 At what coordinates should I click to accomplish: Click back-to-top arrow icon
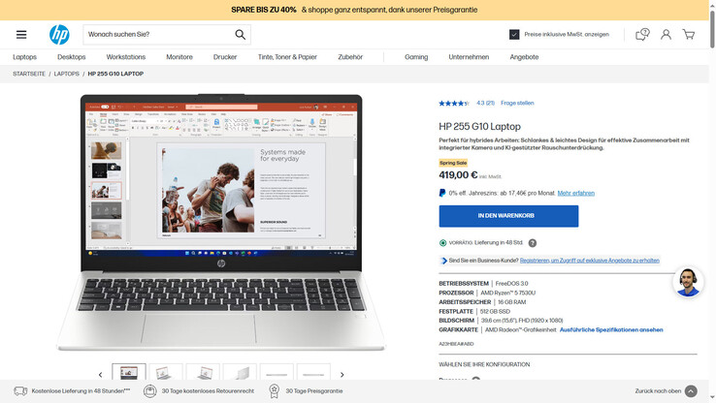point(691,391)
